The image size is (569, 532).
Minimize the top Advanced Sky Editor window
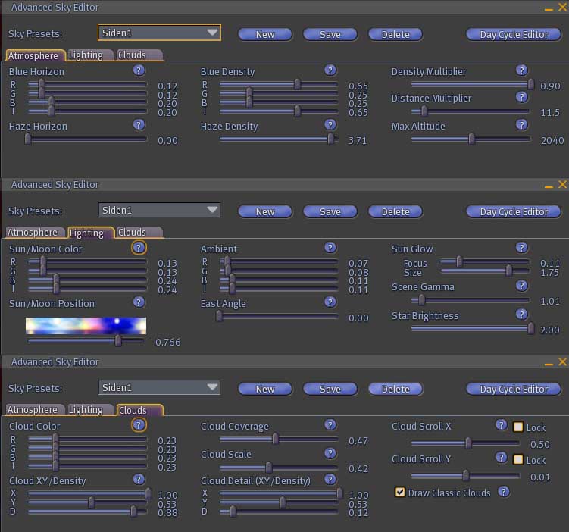tap(549, 8)
